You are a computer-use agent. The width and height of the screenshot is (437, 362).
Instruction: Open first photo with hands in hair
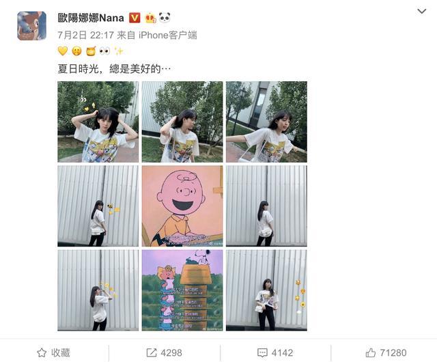coord(98,122)
